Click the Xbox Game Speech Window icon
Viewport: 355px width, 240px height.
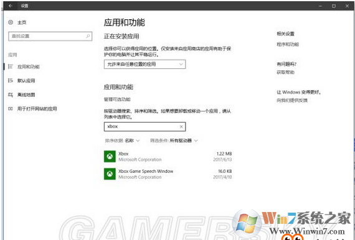coord(110,174)
